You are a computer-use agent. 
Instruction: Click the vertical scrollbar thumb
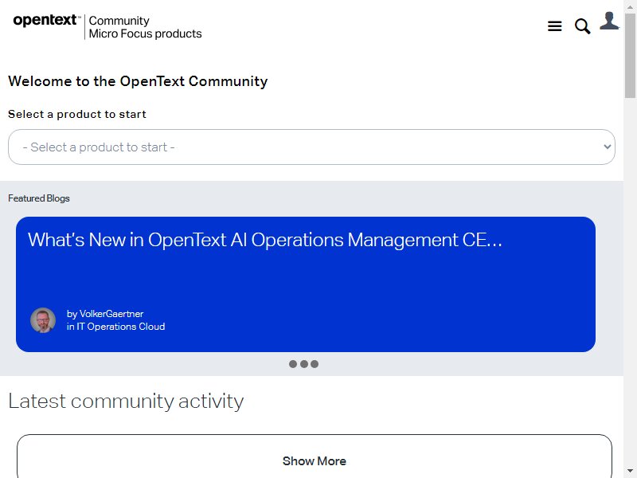tap(630, 55)
